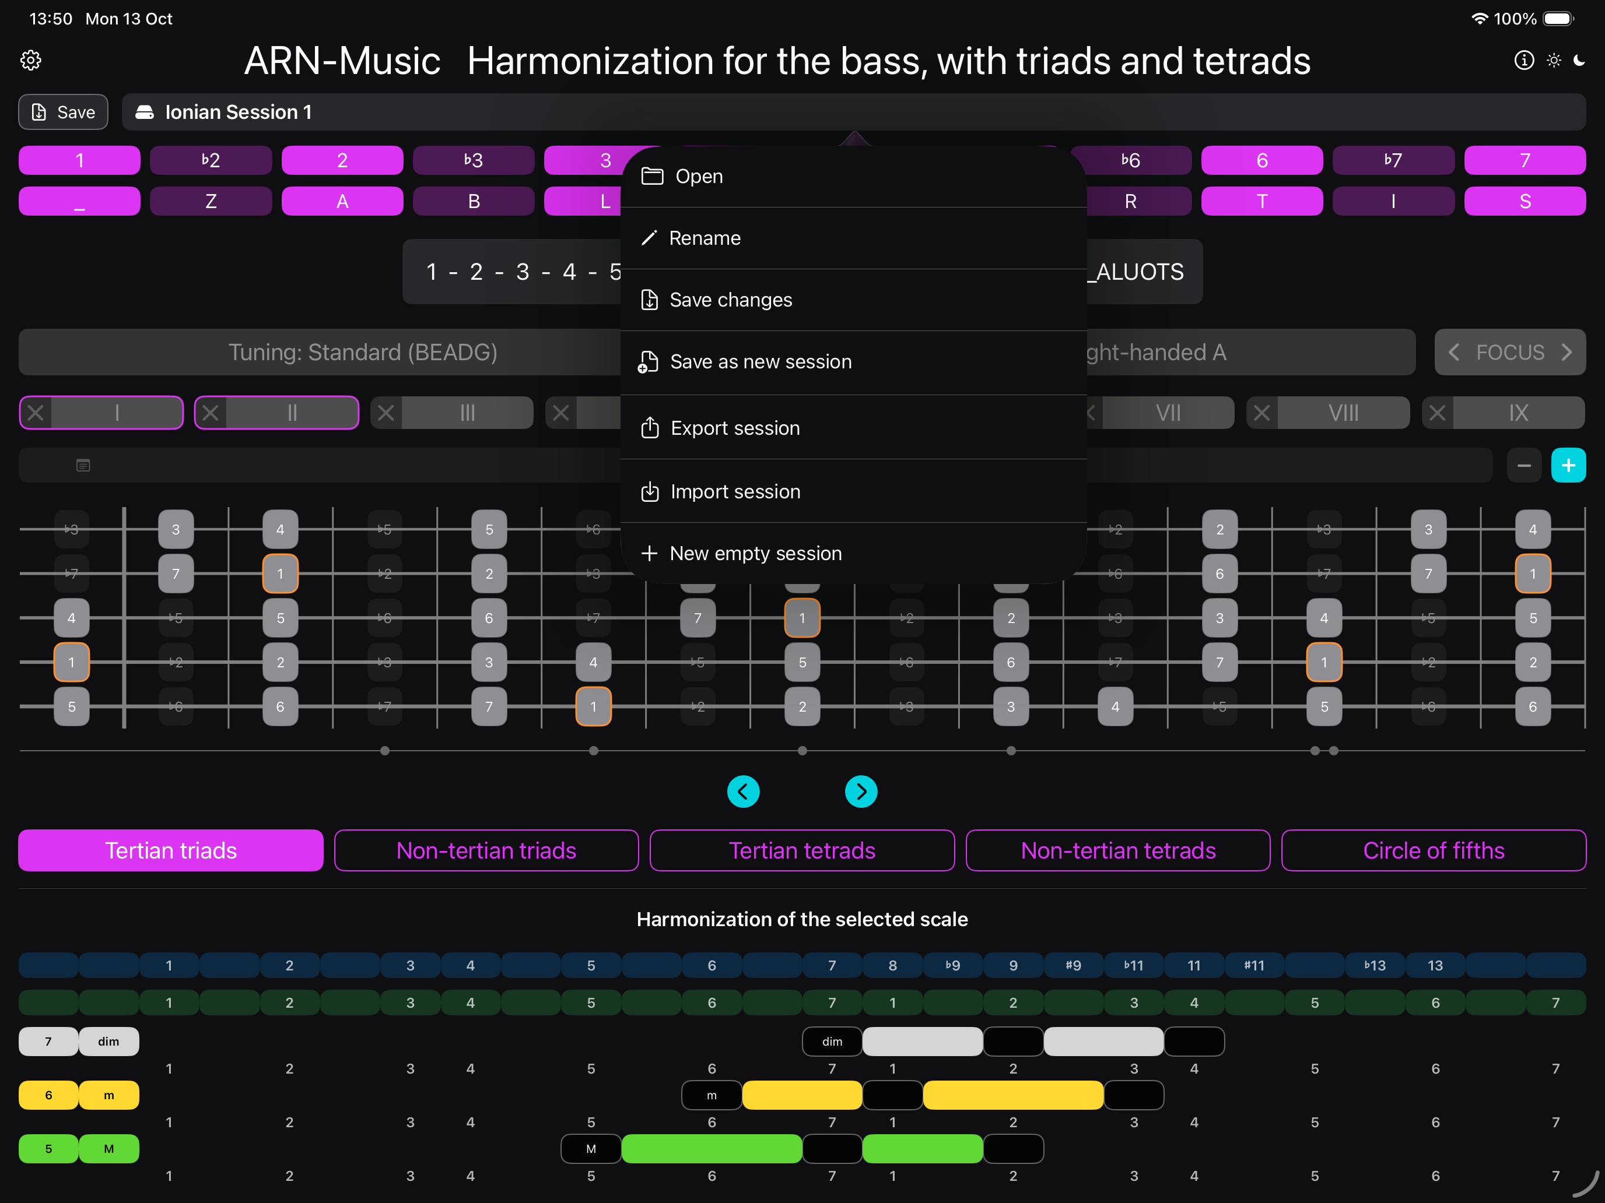
Task: Click the FOCUS right chevron
Action: click(x=1567, y=353)
